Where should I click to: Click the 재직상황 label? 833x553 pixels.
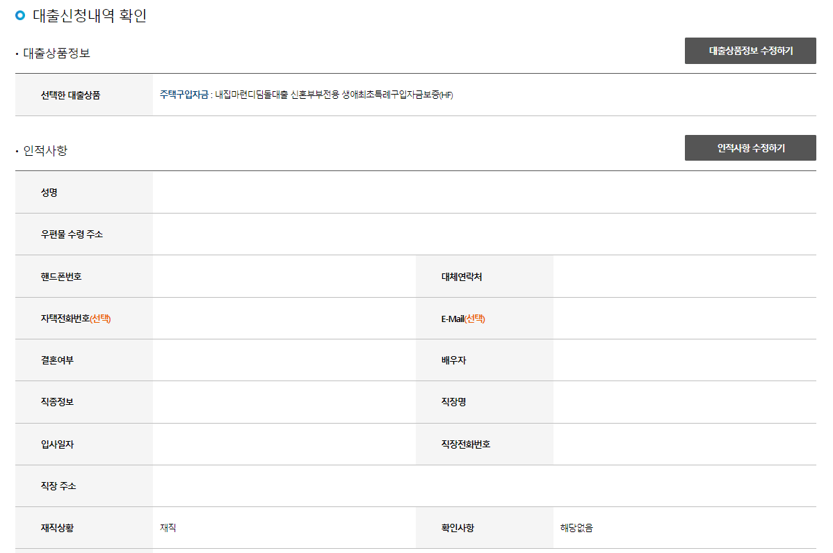(58, 527)
